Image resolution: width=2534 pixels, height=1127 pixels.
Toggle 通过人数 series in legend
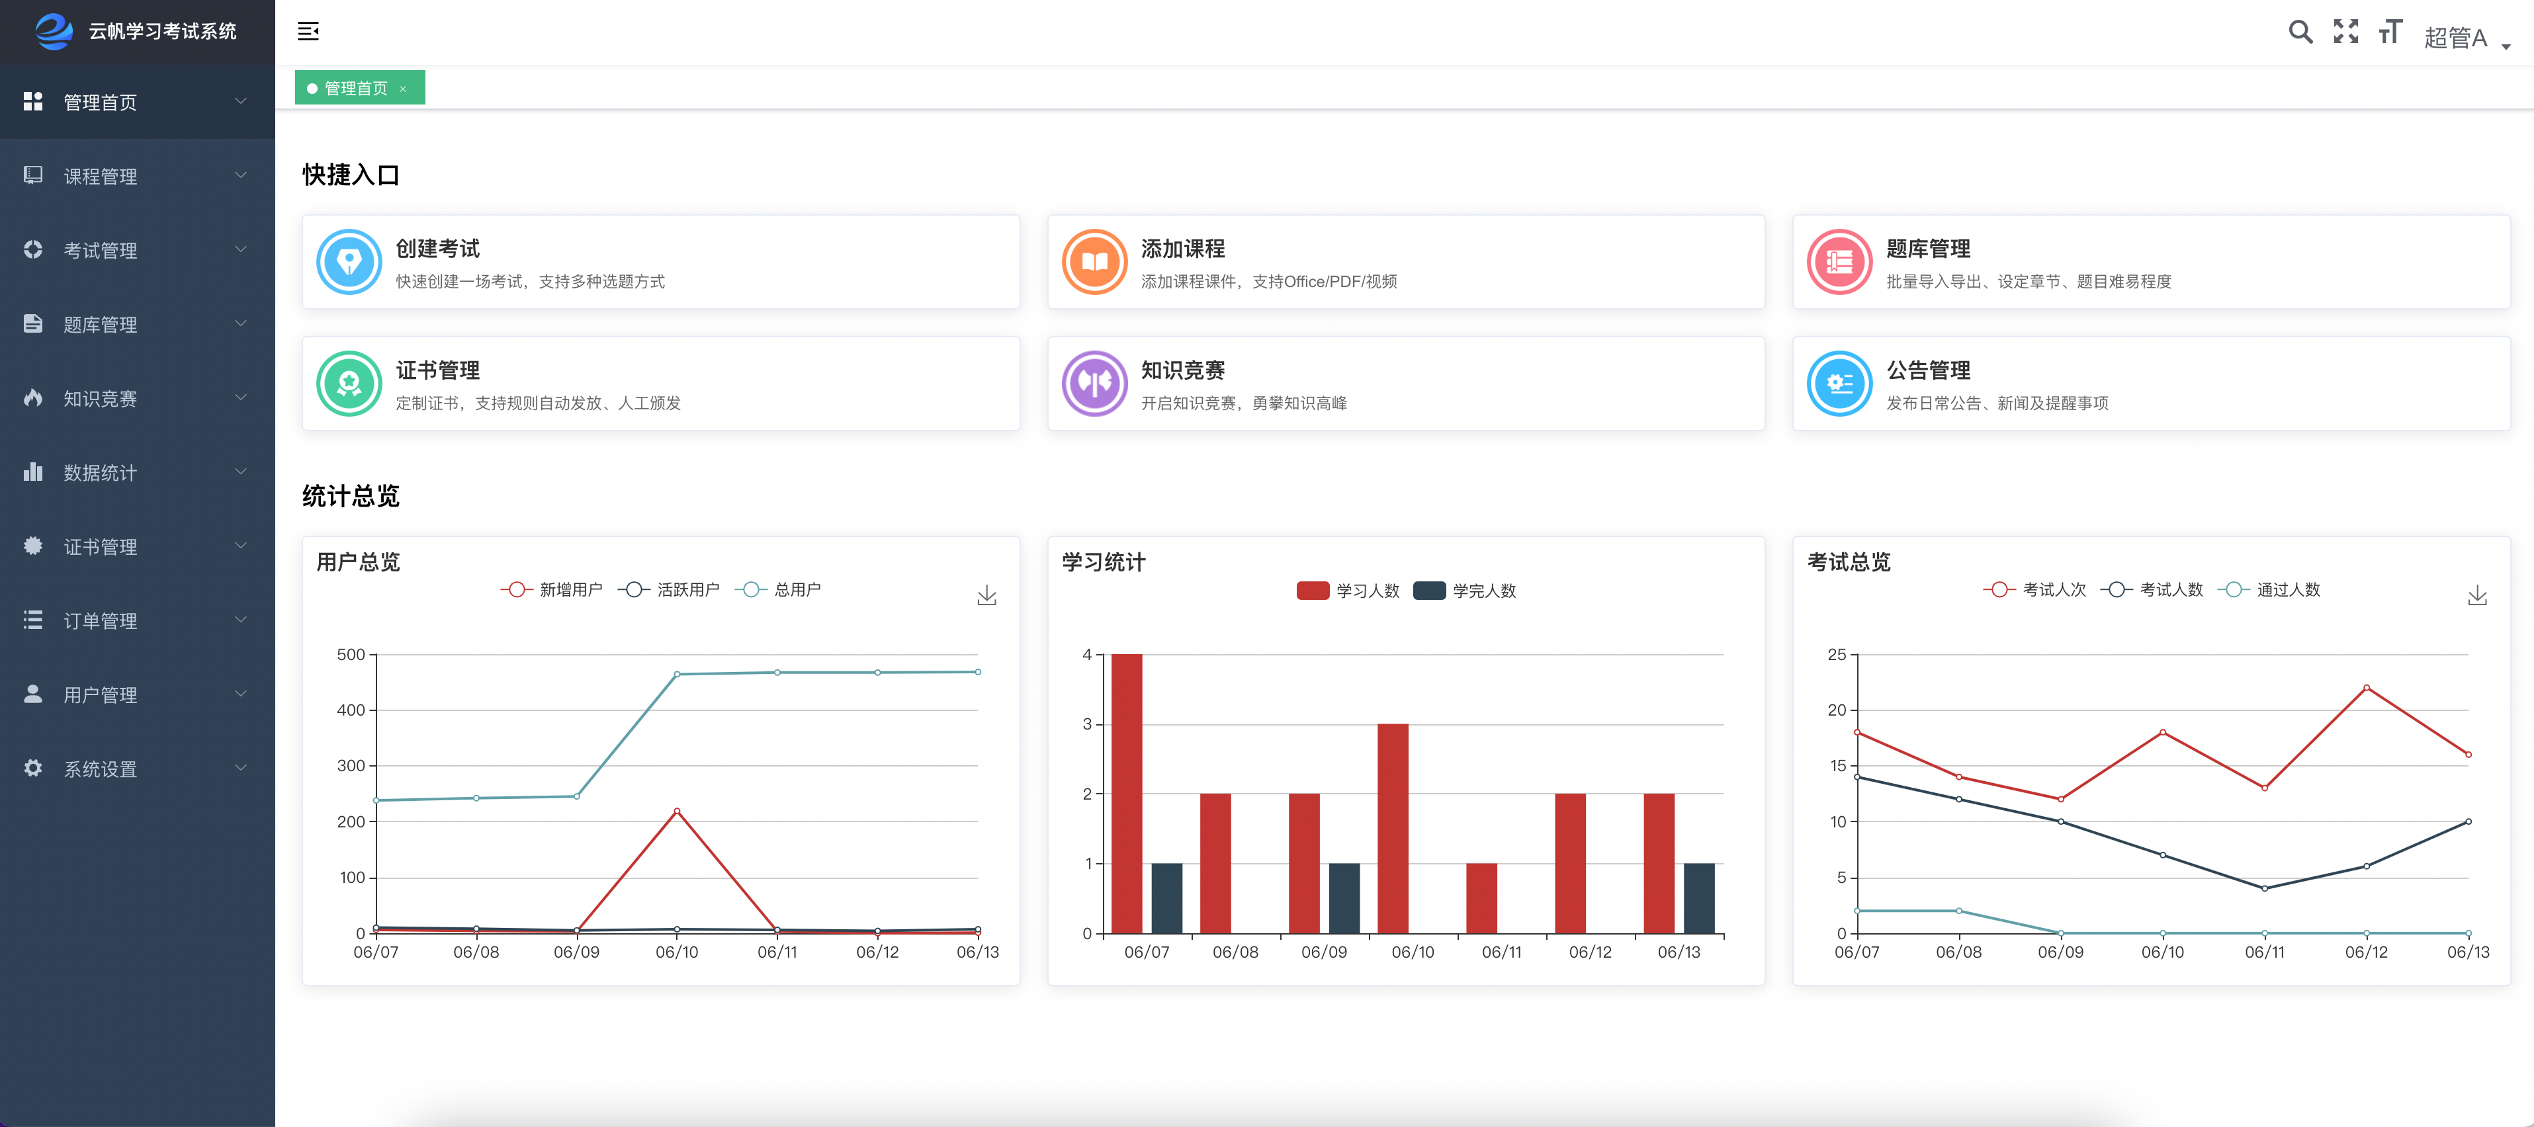click(x=2269, y=590)
